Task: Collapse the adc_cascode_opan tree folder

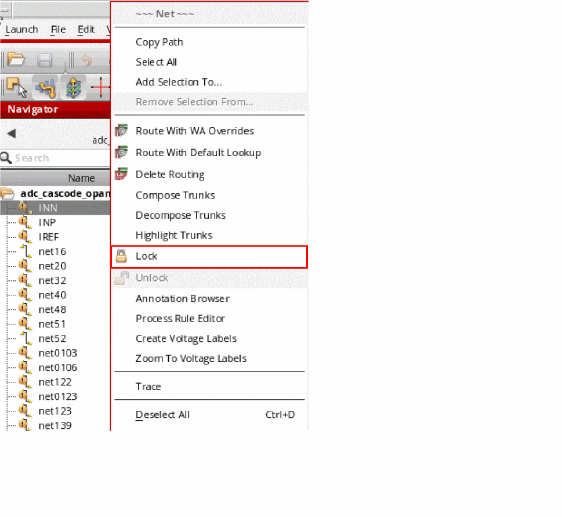Action: (x=8, y=194)
